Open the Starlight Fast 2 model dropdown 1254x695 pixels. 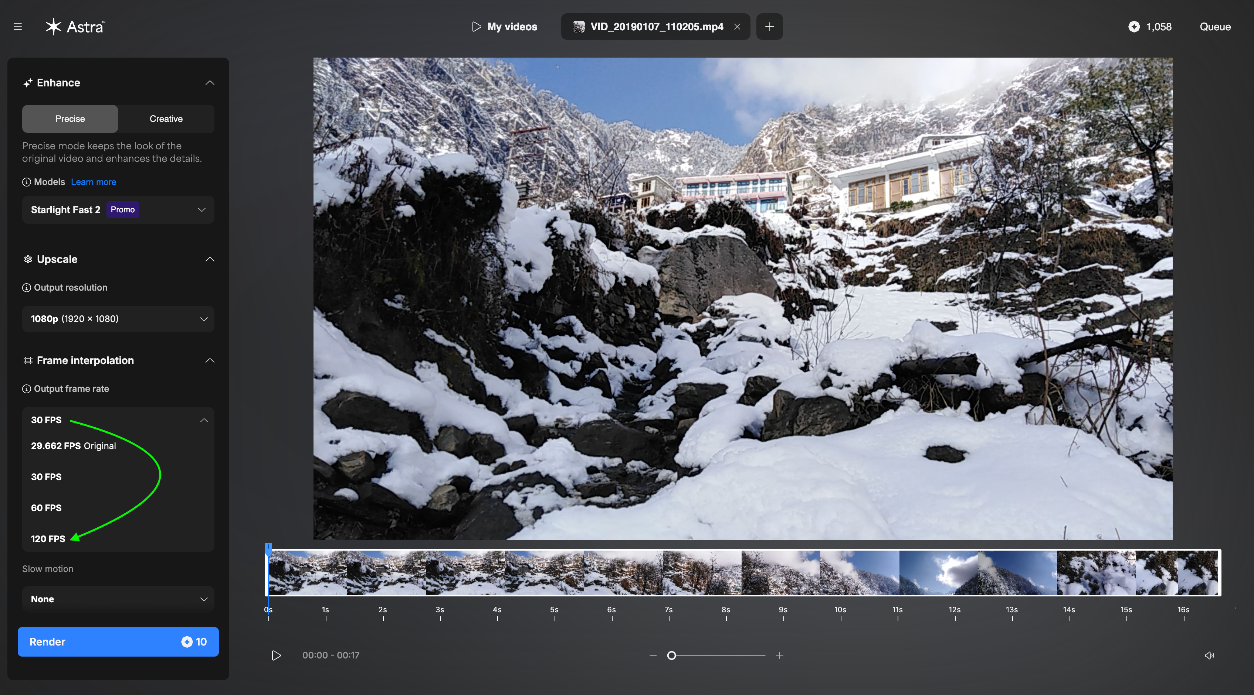click(x=118, y=210)
